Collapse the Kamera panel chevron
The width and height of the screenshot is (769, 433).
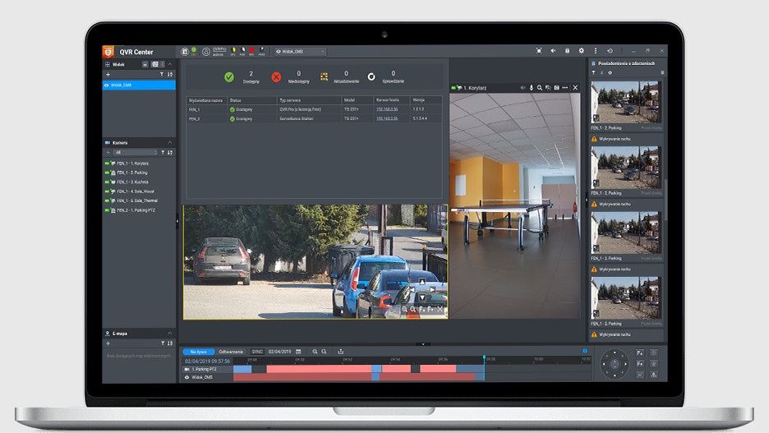tap(170, 143)
